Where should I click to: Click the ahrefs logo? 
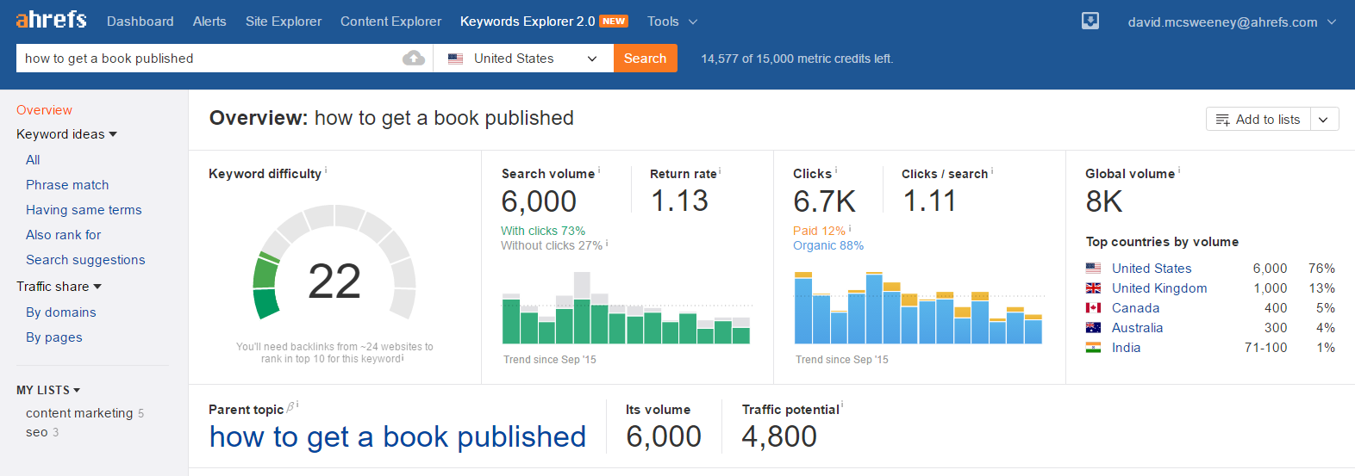[51, 20]
